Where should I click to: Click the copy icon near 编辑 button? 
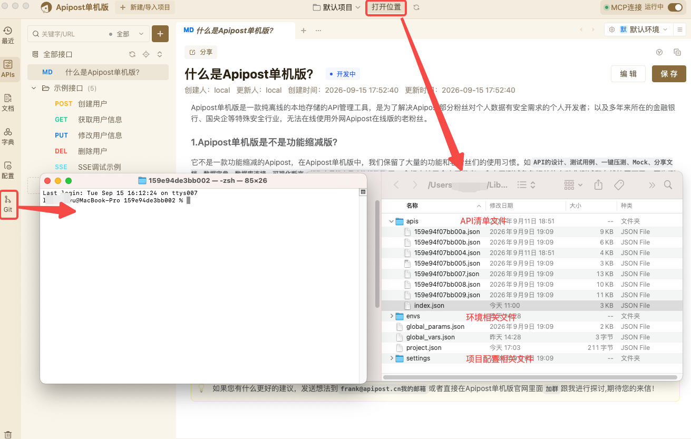(677, 52)
